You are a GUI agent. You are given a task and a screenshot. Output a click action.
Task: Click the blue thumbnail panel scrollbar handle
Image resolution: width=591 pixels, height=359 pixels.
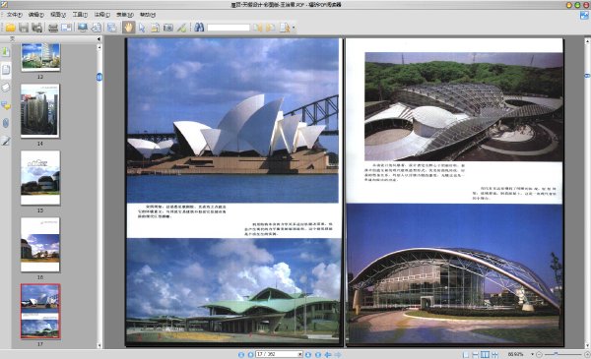(99, 77)
